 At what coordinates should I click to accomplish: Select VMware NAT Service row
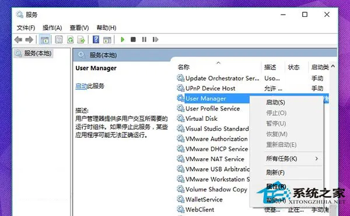click(215, 159)
